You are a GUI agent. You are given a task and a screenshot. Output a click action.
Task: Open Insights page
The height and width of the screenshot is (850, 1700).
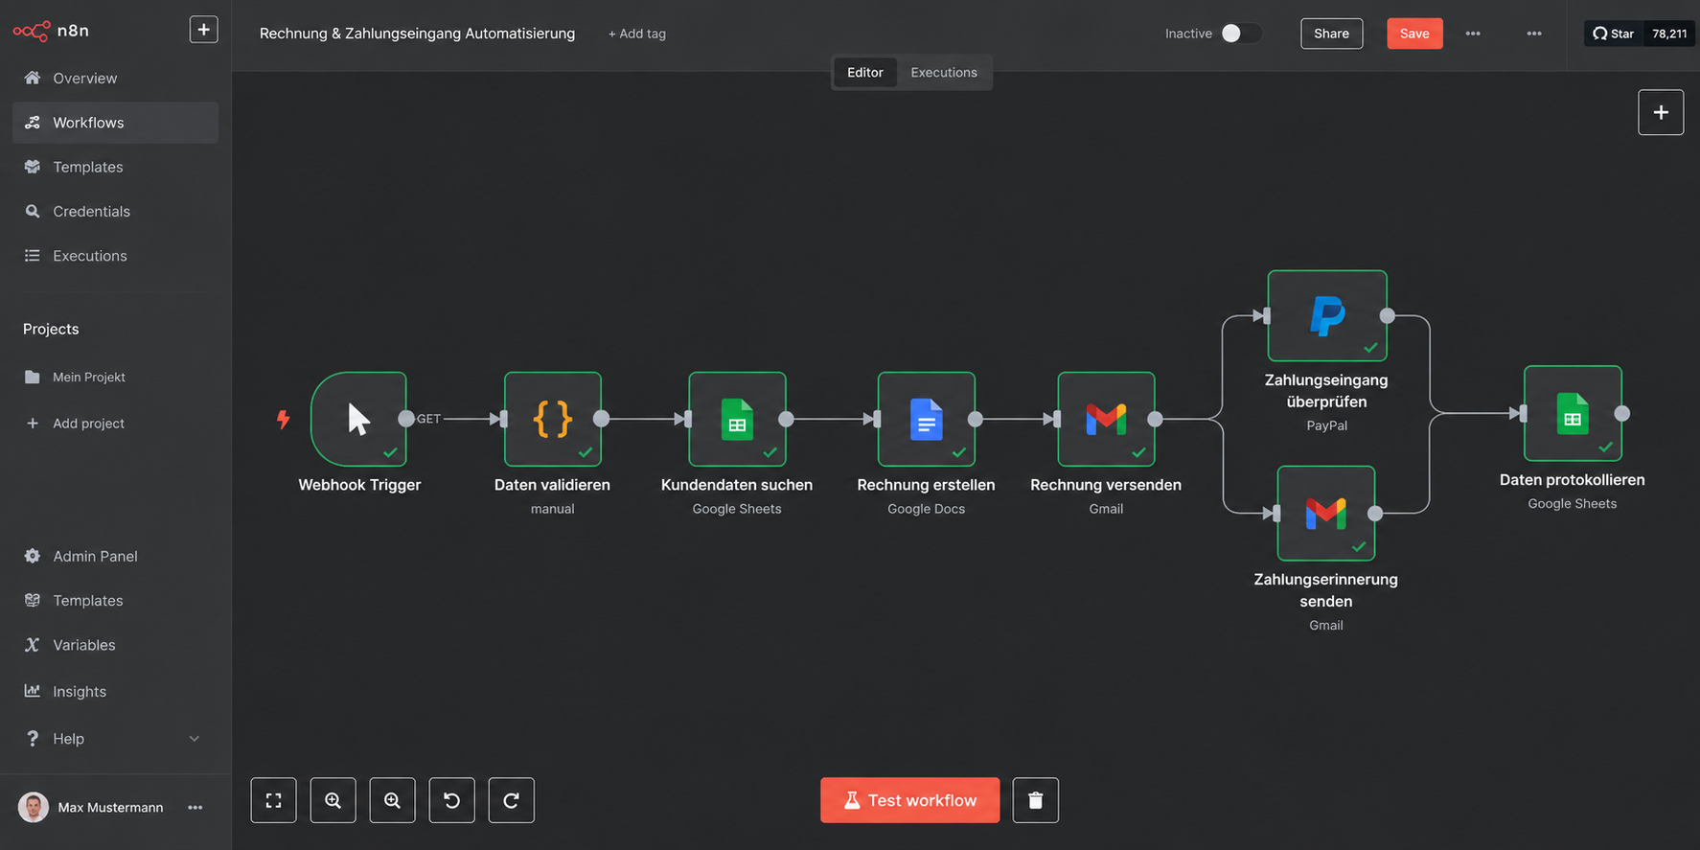pos(115,692)
